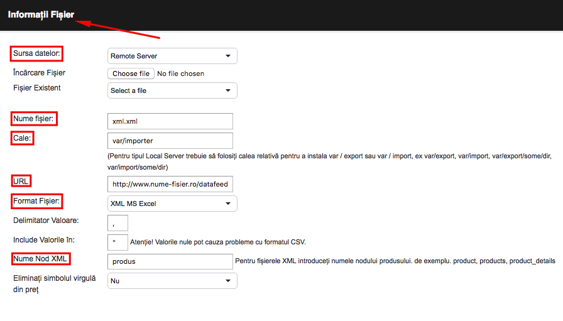Click the 'Nume fișier:' label
563x321 pixels.
[x=34, y=119]
